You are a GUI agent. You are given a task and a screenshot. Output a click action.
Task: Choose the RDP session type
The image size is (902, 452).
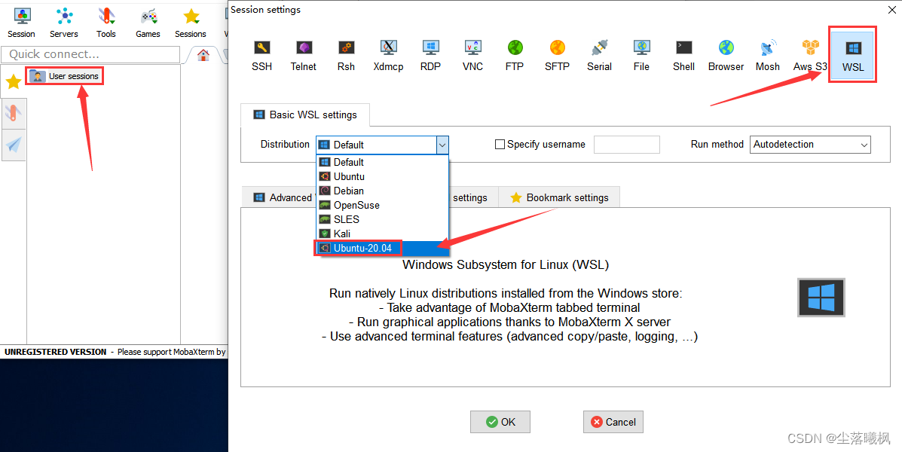(x=430, y=56)
